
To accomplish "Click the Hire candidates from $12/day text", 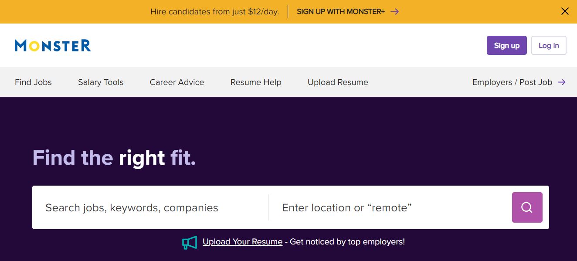I will coord(214,12).
